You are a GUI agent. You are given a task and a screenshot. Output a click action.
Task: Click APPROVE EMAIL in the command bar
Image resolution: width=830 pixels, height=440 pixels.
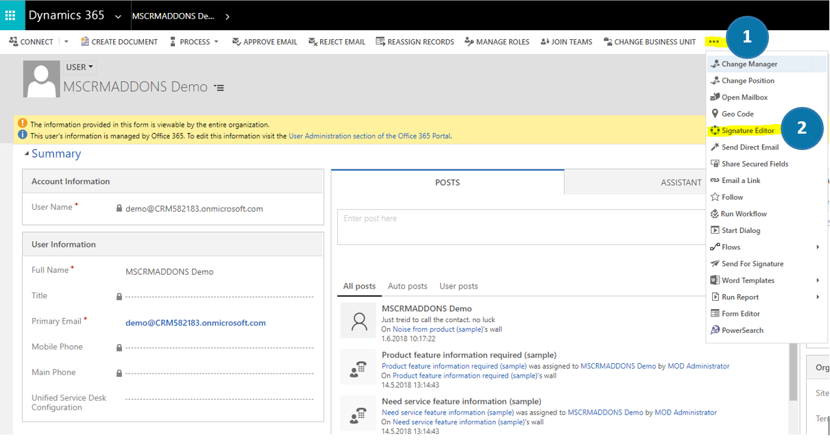[265, 42]
